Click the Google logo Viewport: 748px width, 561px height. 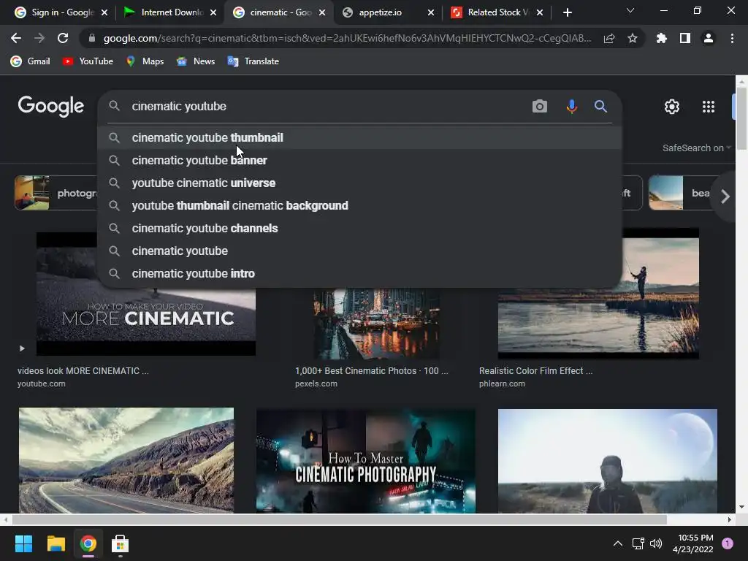(51, 107)
